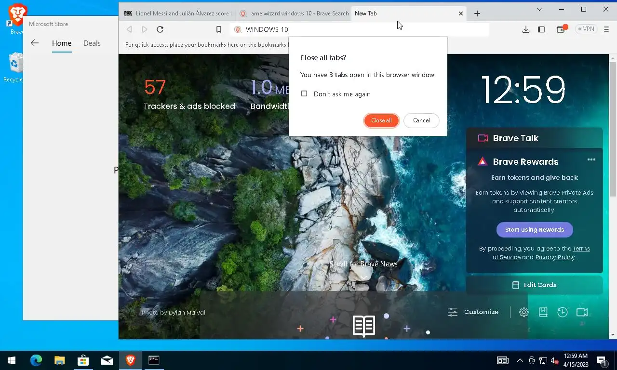Open bookmarks icon on new tab page
617x370 pixels.
pos(543,312)
